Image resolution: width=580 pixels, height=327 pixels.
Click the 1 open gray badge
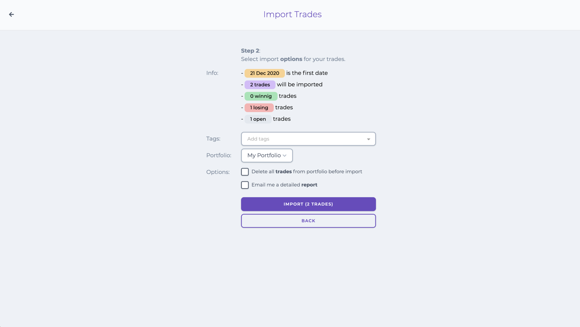[258, 119]
